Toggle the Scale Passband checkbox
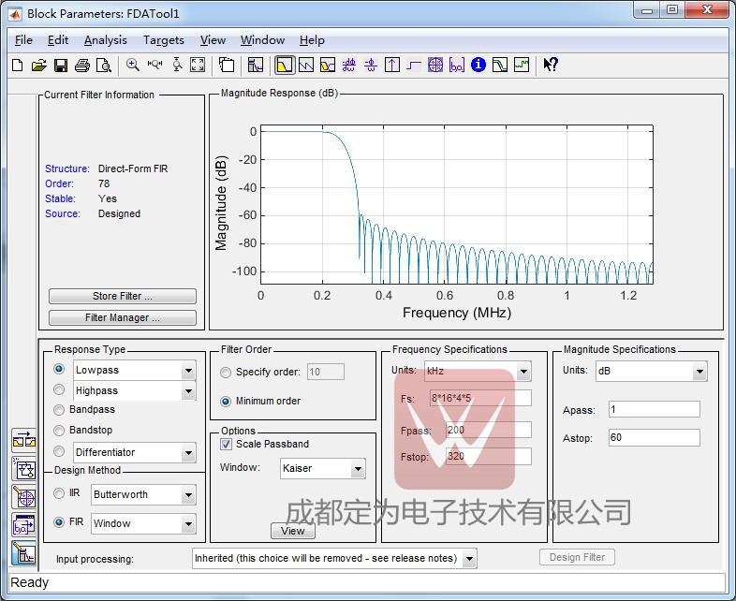Viewport: 736px width, 601px height. click(226, 444)
